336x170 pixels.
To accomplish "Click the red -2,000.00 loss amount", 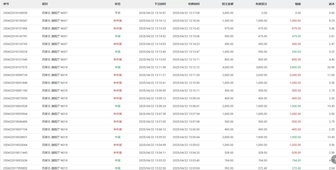I will pyautogui.click(x=295, y=75).
